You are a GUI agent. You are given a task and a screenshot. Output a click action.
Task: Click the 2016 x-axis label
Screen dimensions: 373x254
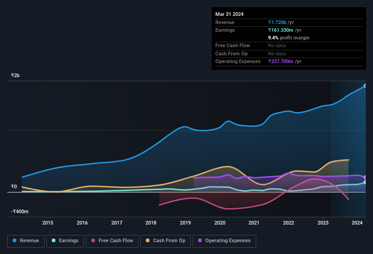pyautogui.click(x=82, y=223)
